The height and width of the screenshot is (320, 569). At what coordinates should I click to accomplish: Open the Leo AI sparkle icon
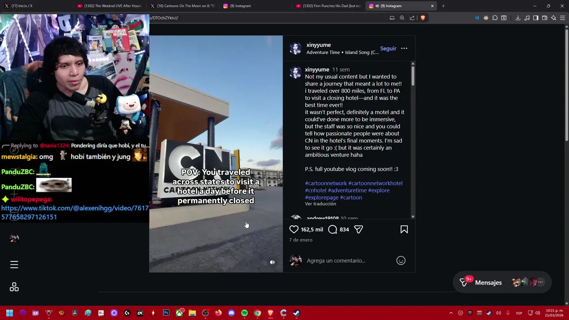(553, 18)
